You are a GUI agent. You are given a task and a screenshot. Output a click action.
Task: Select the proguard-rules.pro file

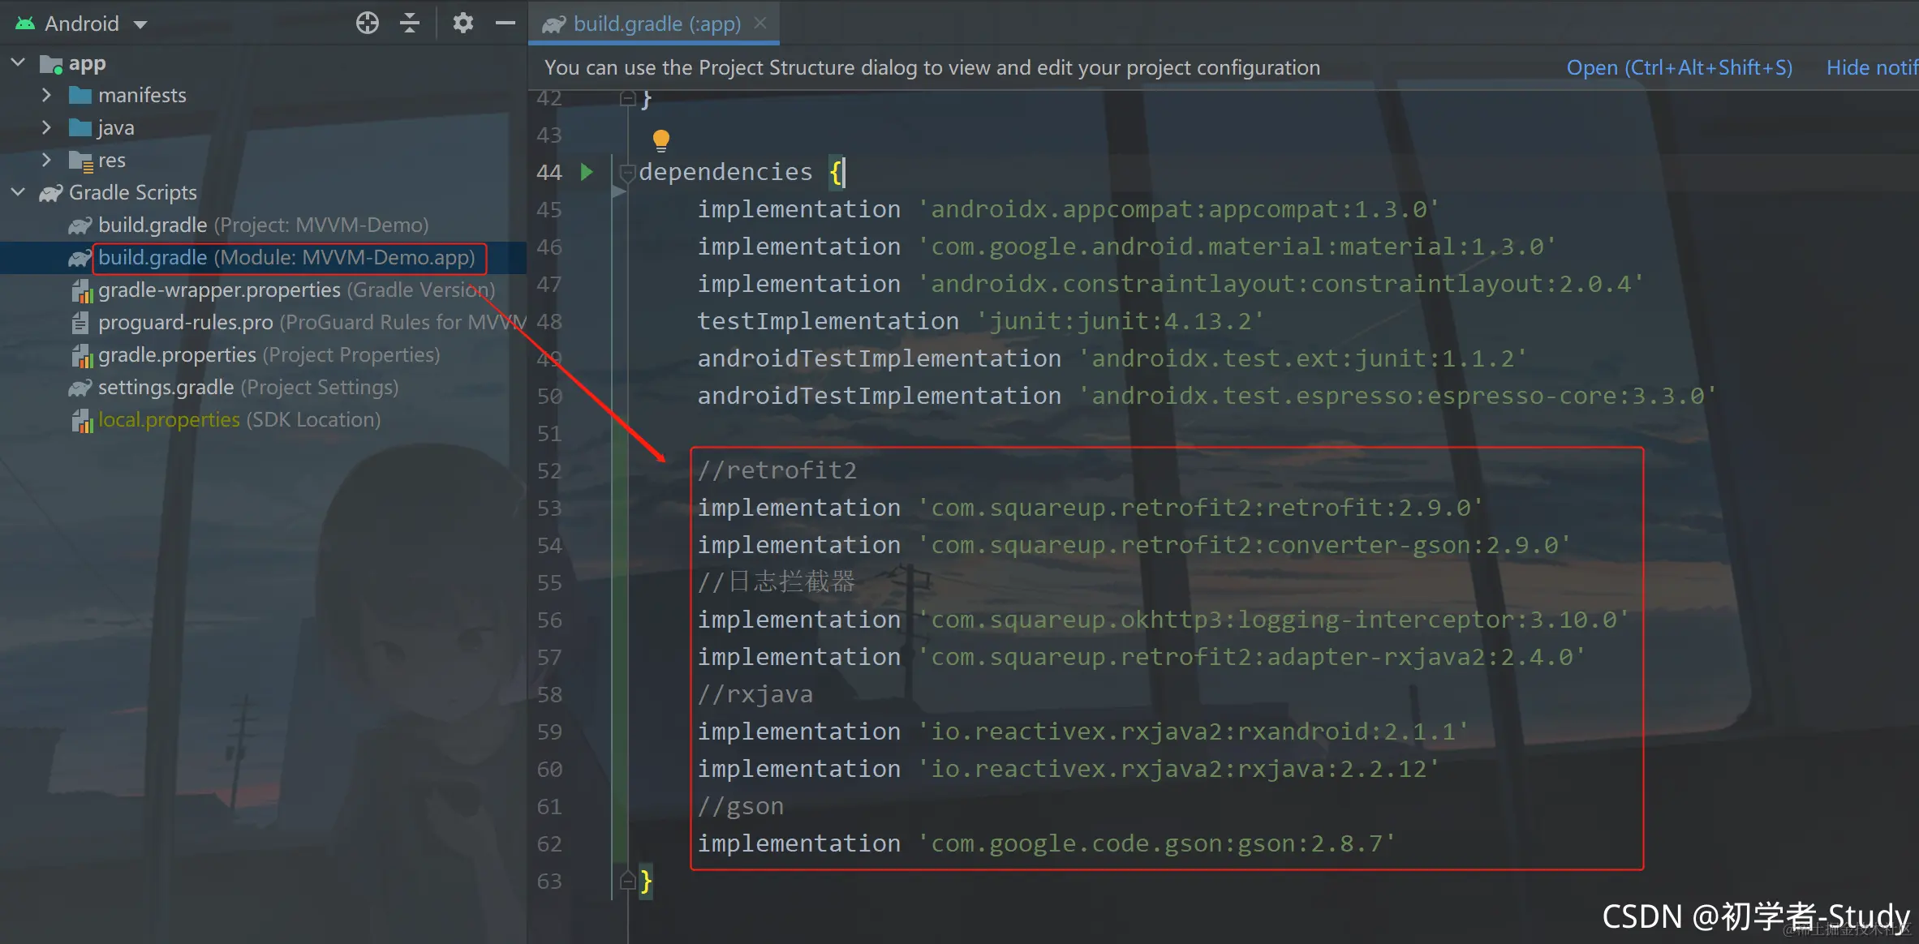coord(185,322)
